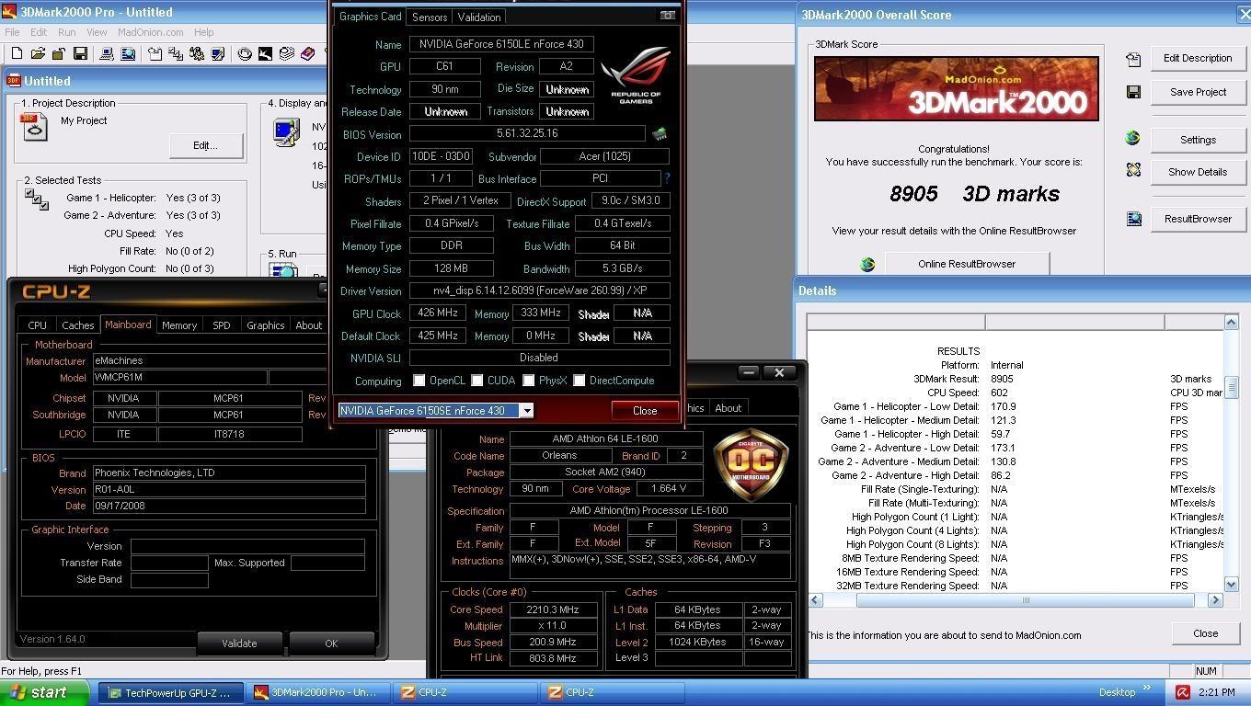Click the Display monitor icon in section 4
Image resolution: width=1251 pixels, height=706 pixels.
click(286, 132)
